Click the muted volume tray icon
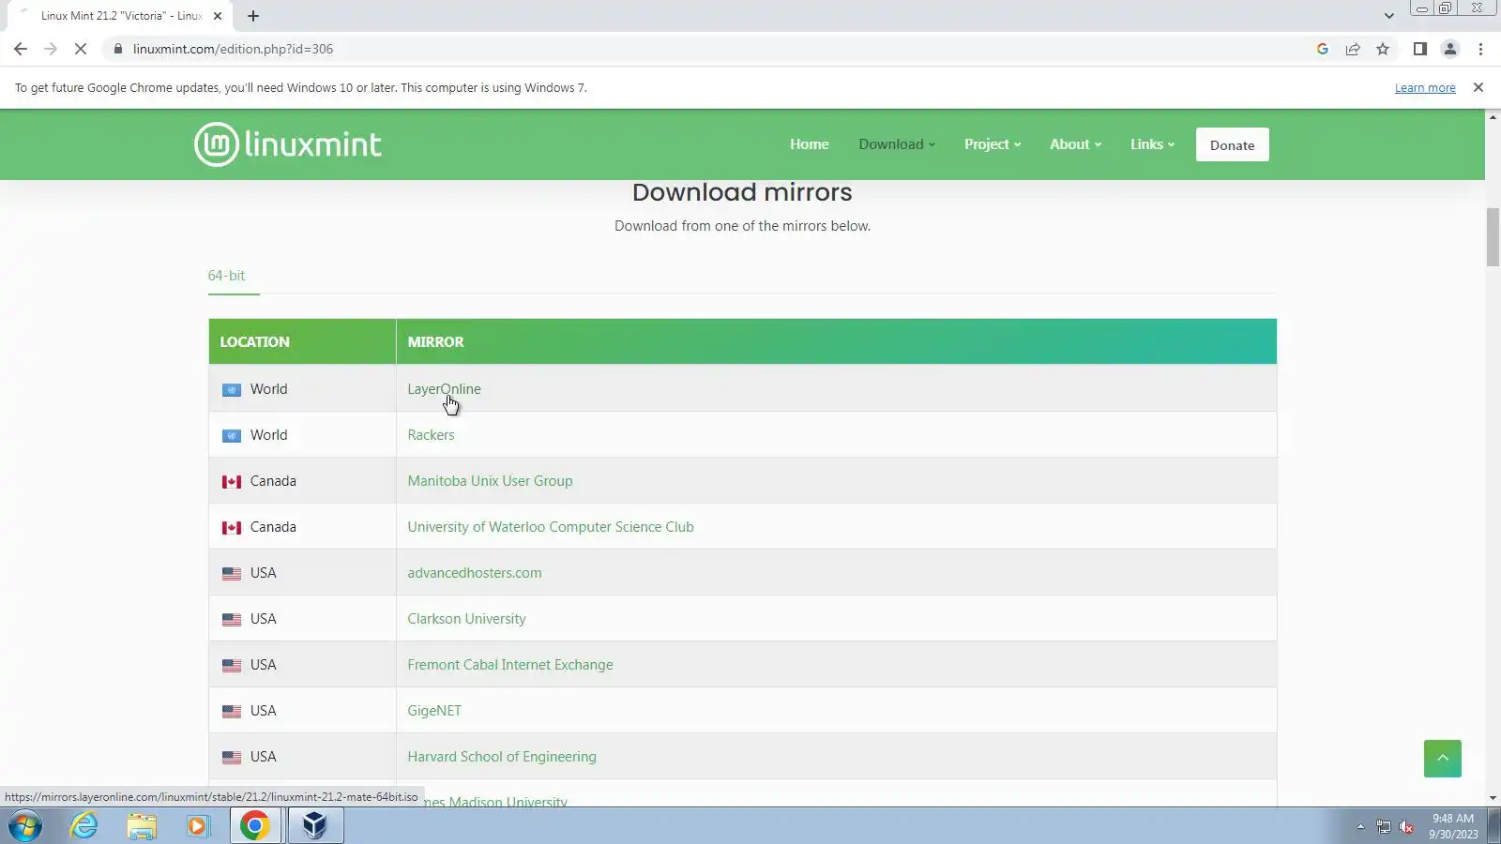 pyautogui.click(x=1406, y=826)
